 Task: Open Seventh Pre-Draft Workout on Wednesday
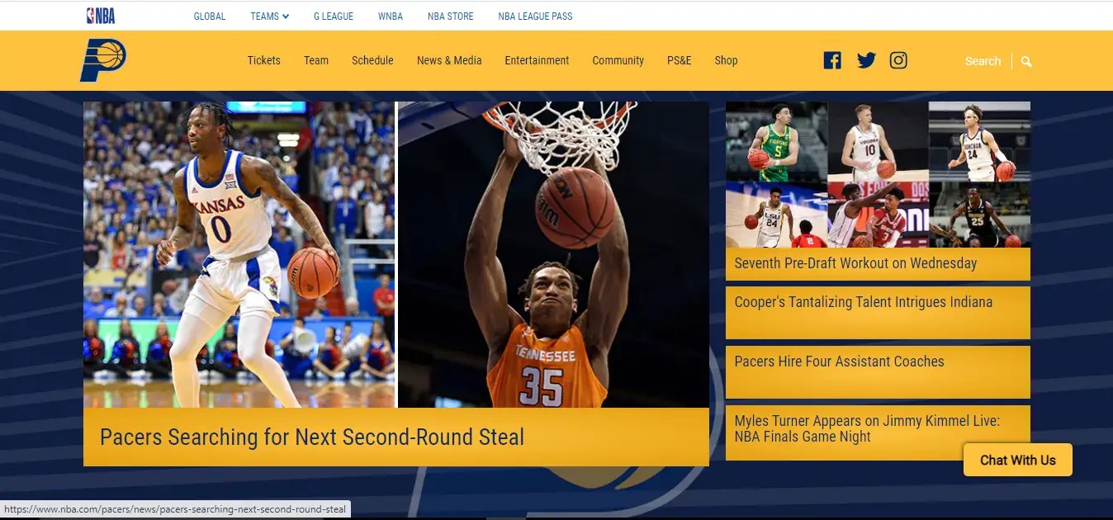(855, 262)
